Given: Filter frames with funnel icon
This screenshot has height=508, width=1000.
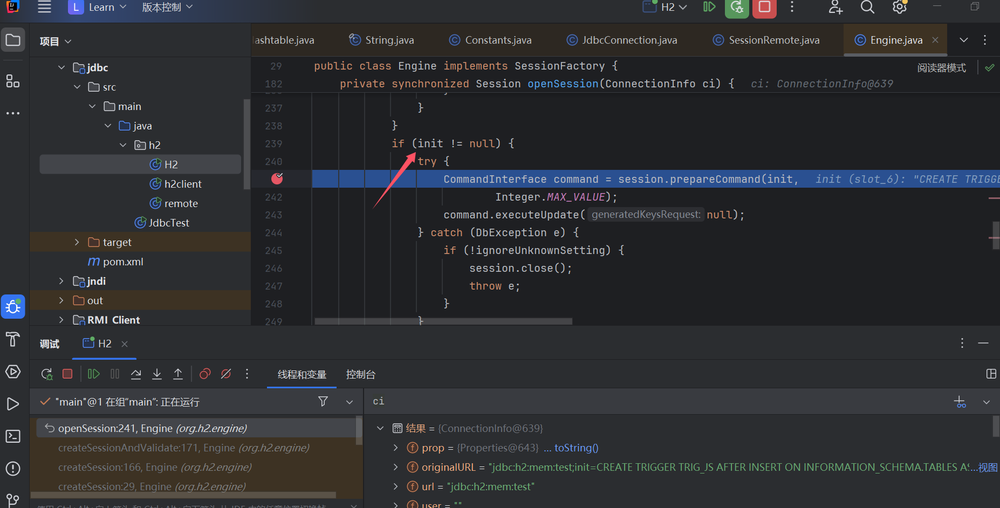Looking at the screenshot, I should (x=323, y=401).
